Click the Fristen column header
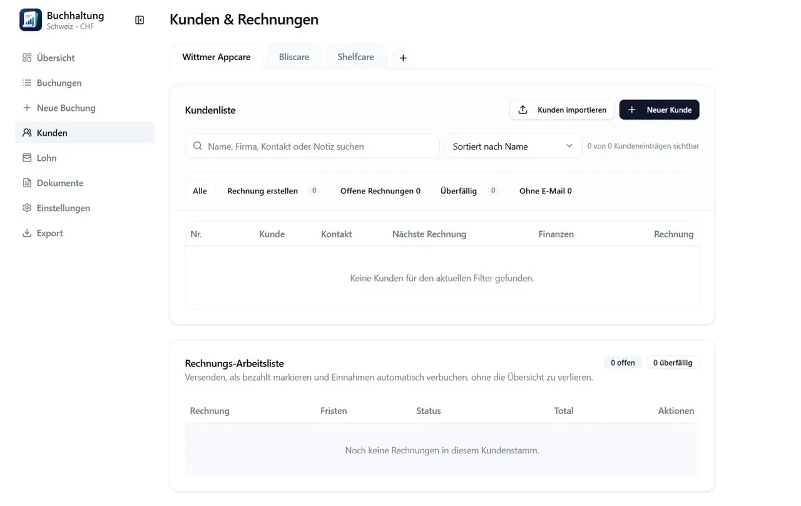Viewport: 801px width, 506px height. click(334, 411)
